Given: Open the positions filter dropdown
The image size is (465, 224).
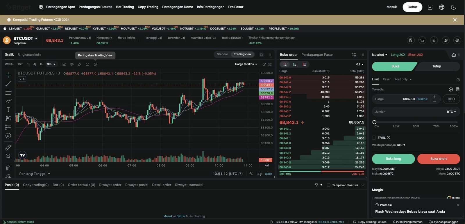Looking at the screenshot, I should pos(319,185).
